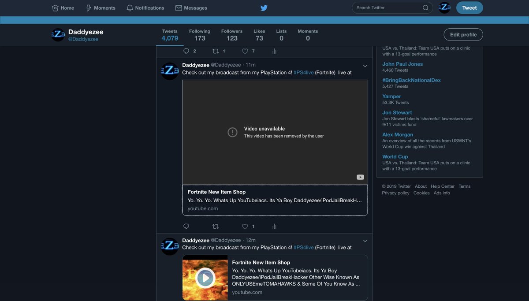The image size is (529, 301).
Task: Reply to the tweet with 2 replies
Action: pyautogui.click(x=186, y=51)
